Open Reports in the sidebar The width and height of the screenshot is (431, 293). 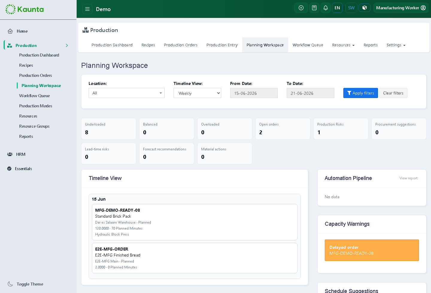coord(26,136)
